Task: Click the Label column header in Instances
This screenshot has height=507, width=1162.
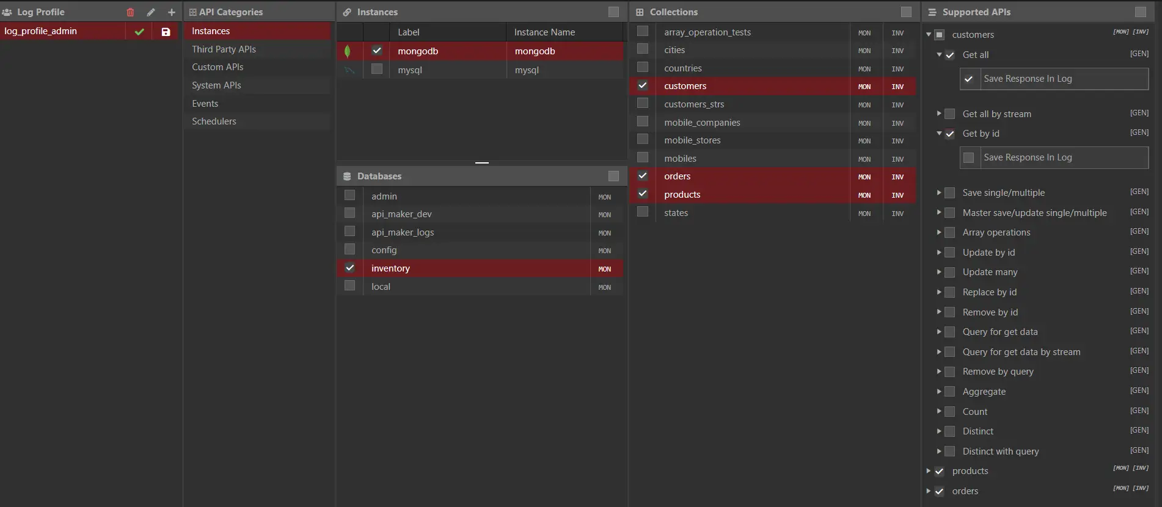Action: tap(409, 32)
